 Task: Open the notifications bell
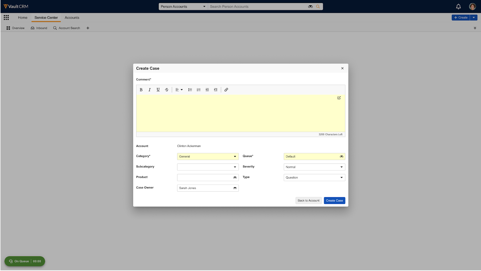pyautogui.click(x=458, y=7)
